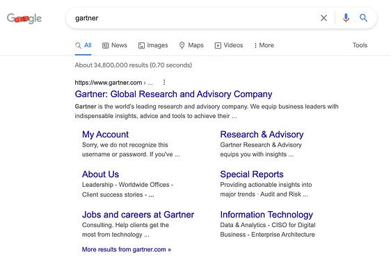Viewport: 391px width, 266px height.
Task: Switch to the Videos tab
Action: [x=229, y=45]
